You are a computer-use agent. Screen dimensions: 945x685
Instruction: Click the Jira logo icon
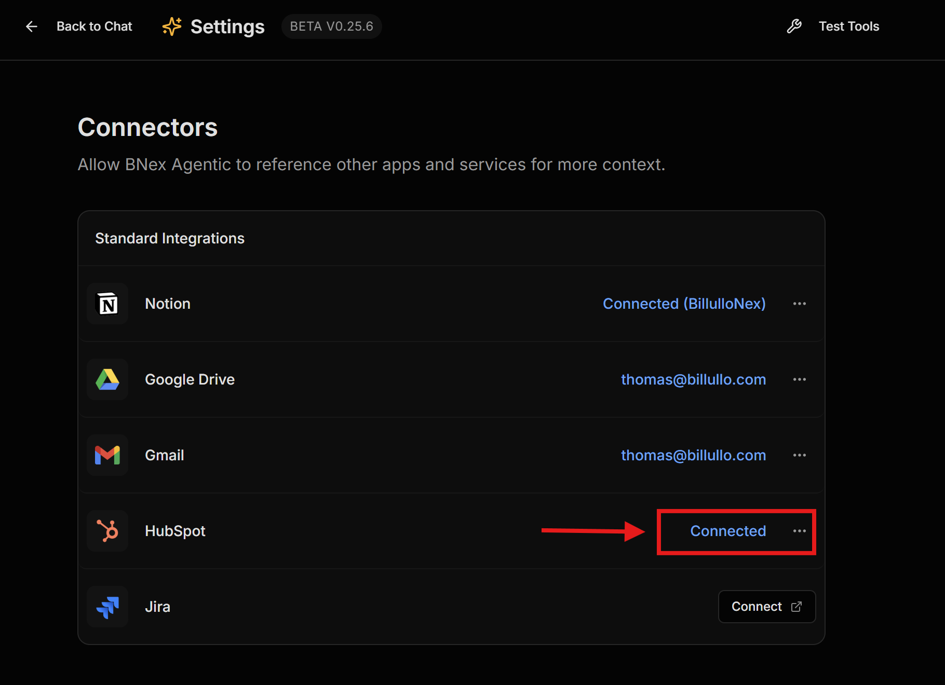click(x=107, y=607)
